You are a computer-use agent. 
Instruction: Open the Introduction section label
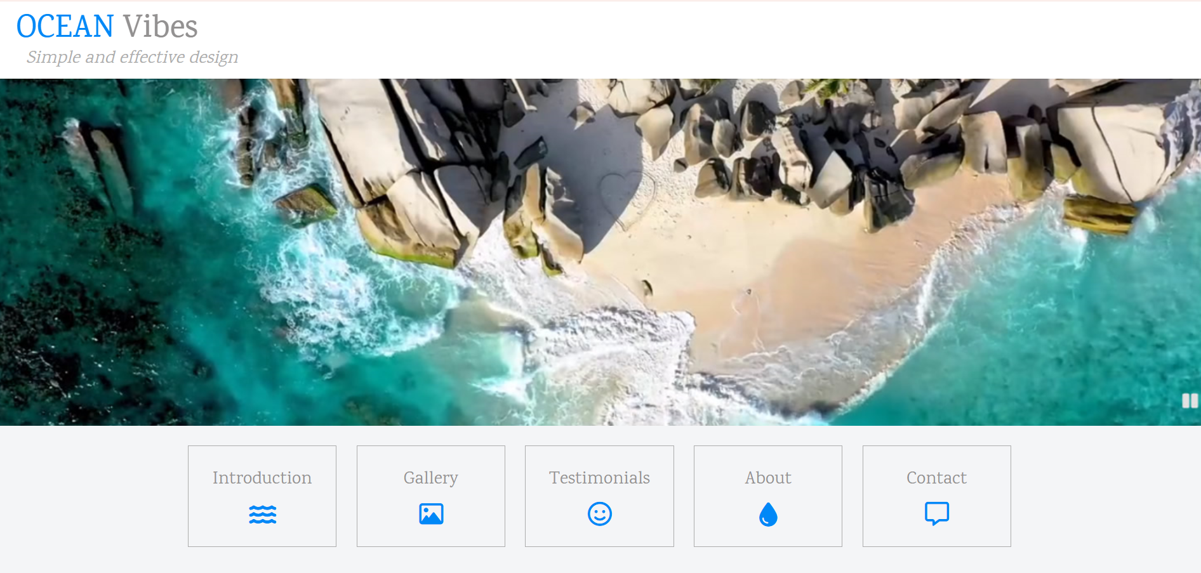[x=262, y=478]
